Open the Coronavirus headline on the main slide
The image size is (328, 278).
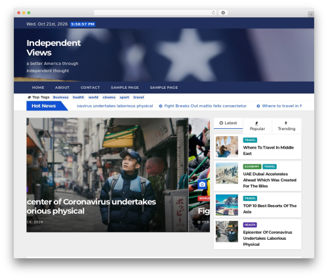pyautogui.click(x=91, y=206)
